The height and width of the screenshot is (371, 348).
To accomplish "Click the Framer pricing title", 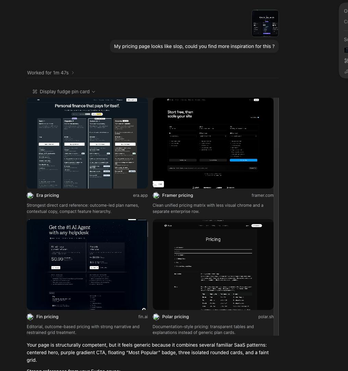I will pos(177,195).
